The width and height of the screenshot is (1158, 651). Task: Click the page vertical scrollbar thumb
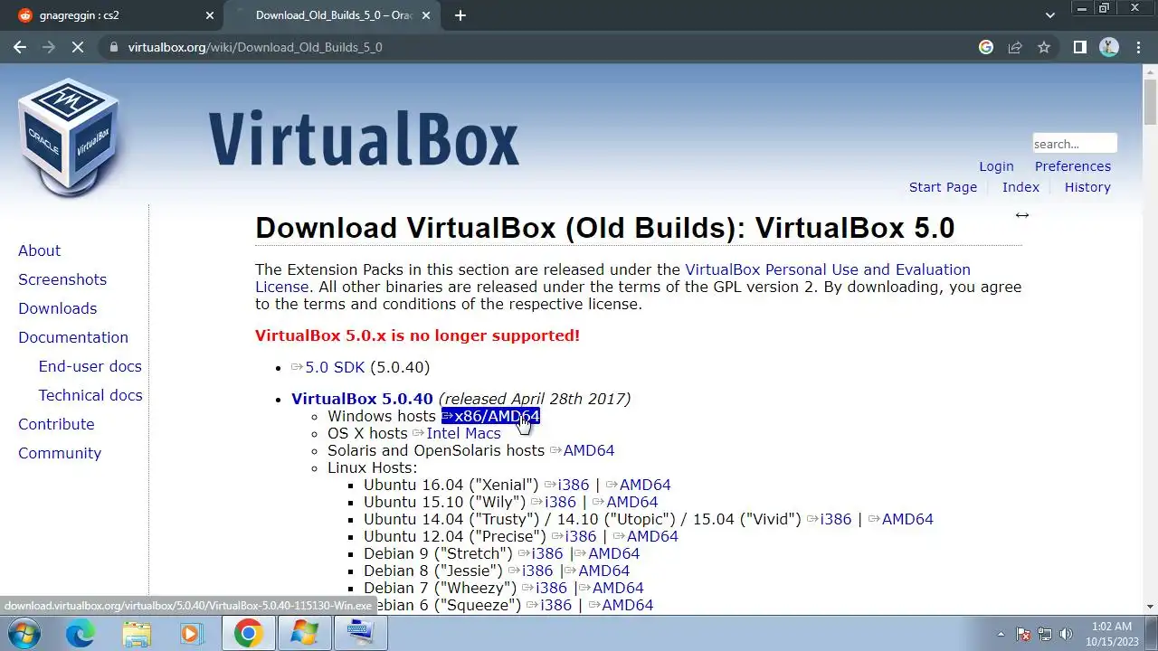pyautogui.click(x=1150, y=102)
